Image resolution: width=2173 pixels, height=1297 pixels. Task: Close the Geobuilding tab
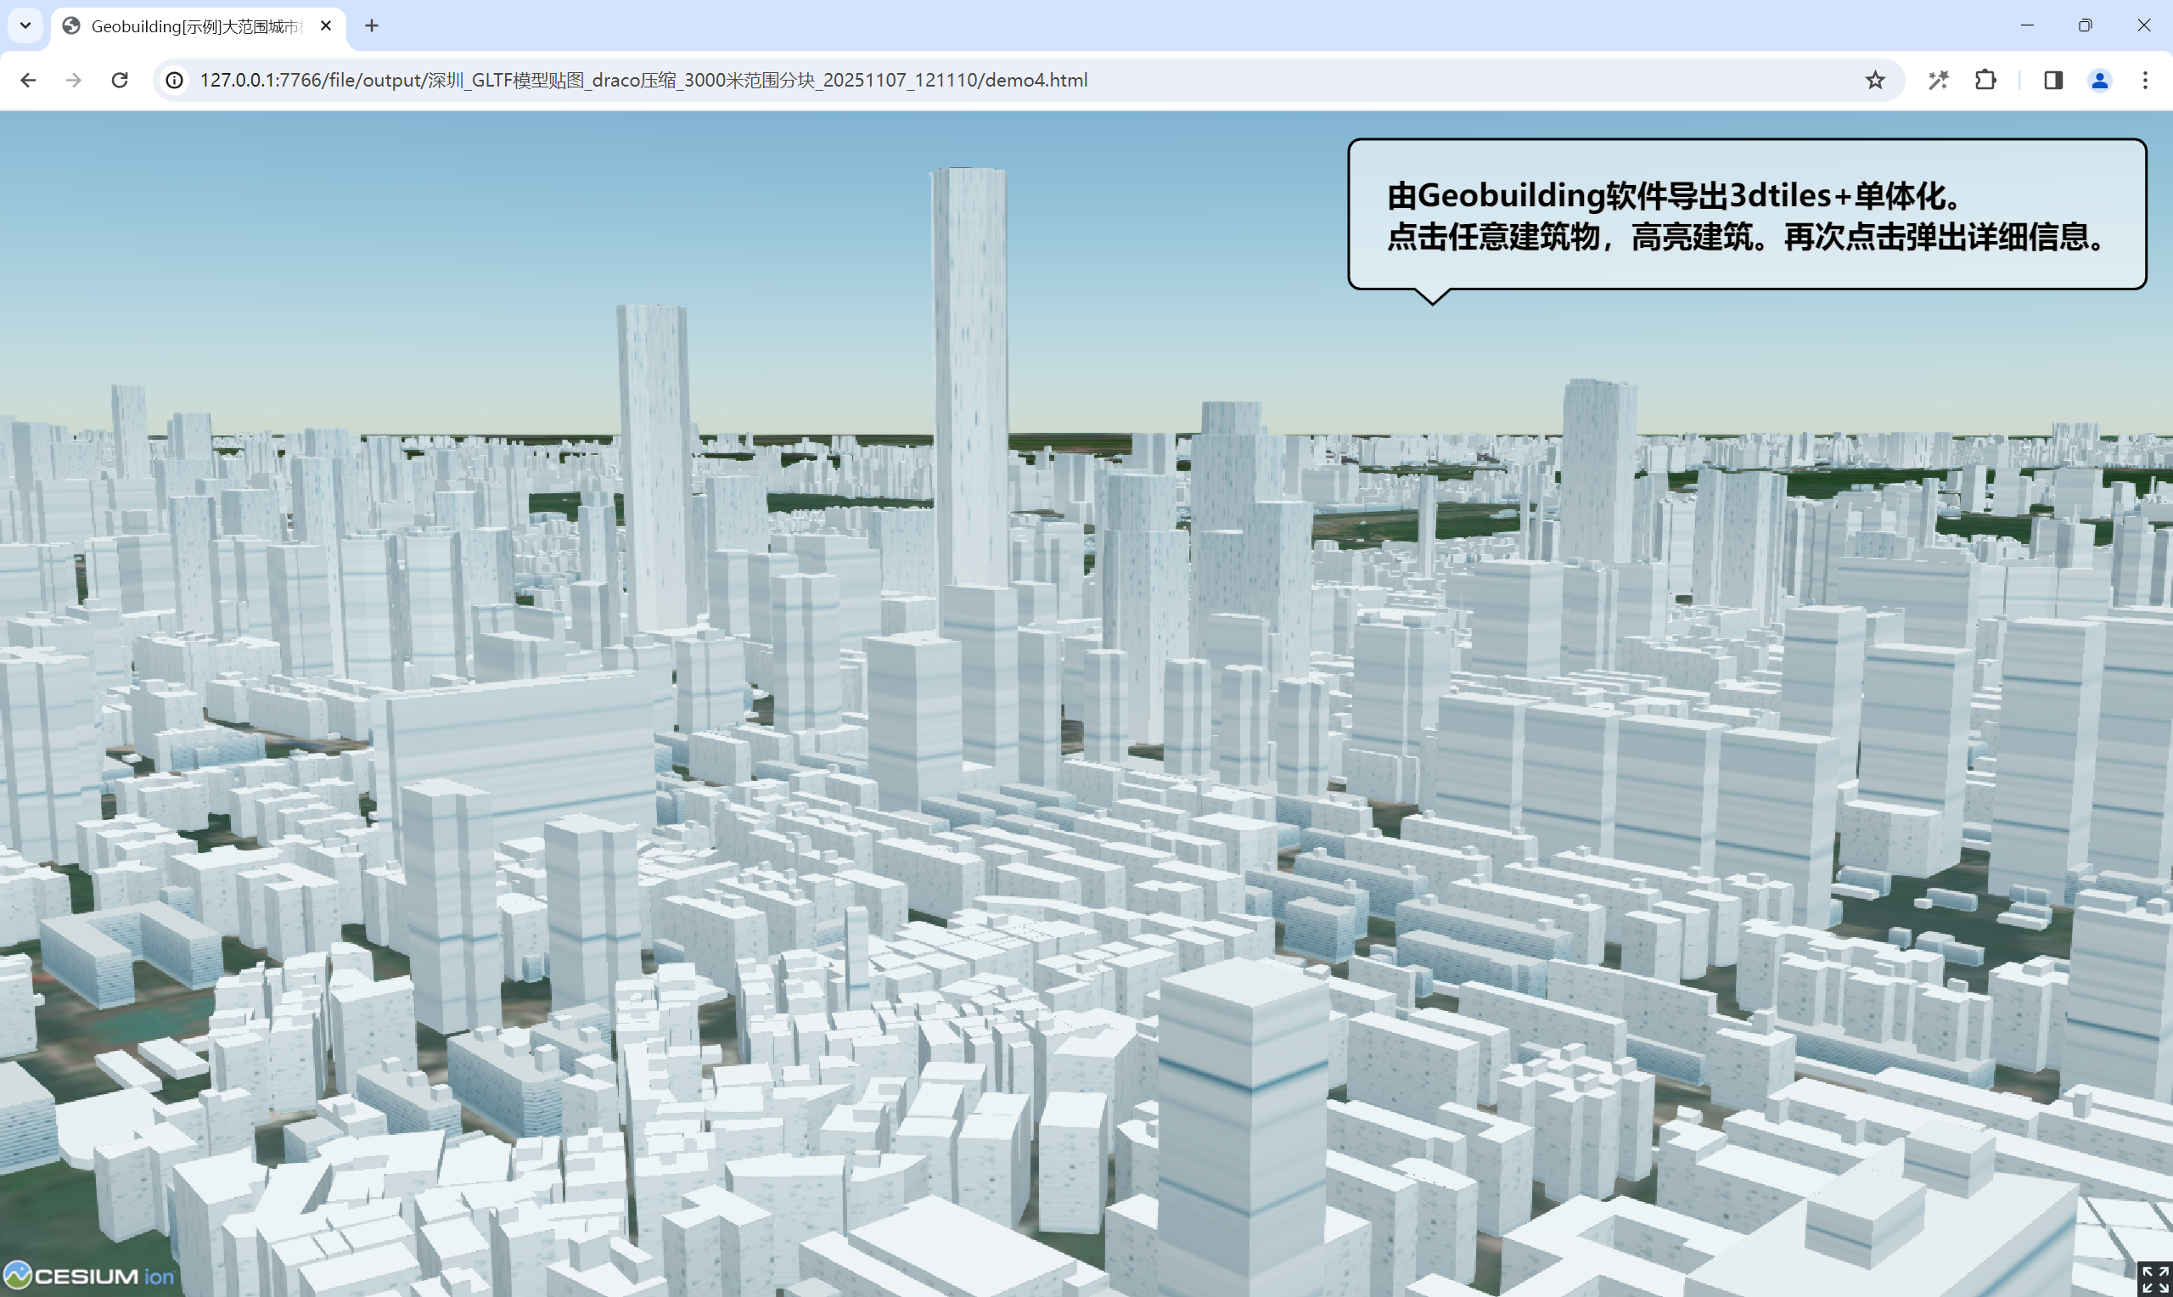click(x=326, y=26)
